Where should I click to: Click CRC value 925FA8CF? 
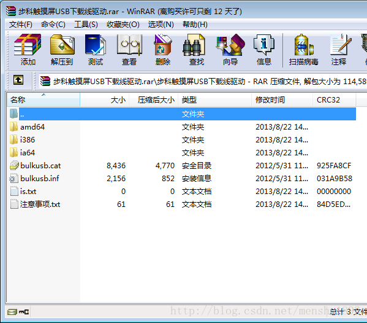point(334,166)
